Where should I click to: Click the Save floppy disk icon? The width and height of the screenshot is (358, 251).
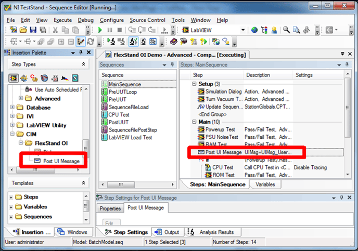pyautogui.click(x=33, y=30)
